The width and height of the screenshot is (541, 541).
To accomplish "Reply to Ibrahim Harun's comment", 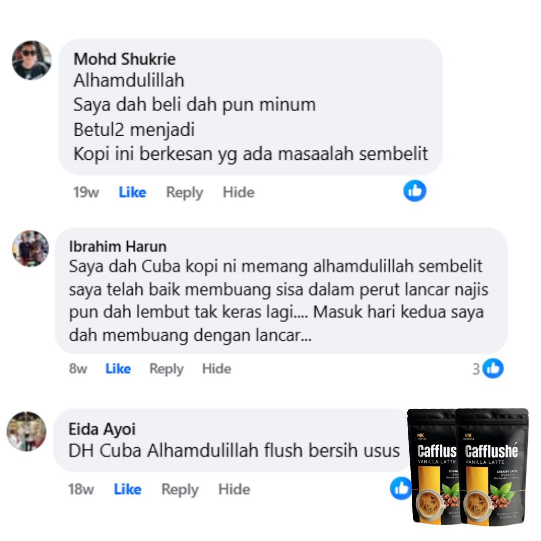I will point(166,369).
